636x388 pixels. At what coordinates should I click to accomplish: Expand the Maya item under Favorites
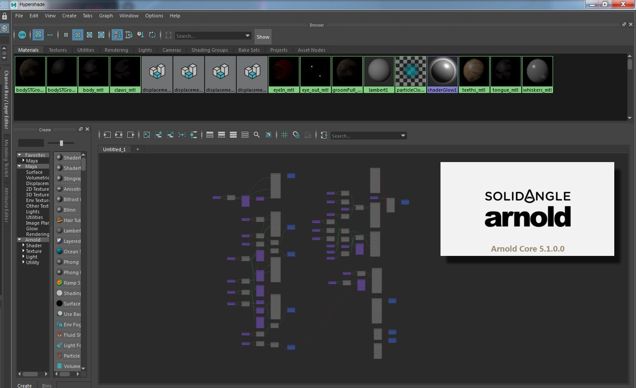(23, 161)
